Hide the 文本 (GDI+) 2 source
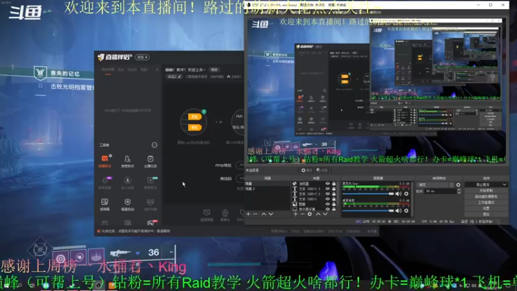 click(x=328, y=194)
